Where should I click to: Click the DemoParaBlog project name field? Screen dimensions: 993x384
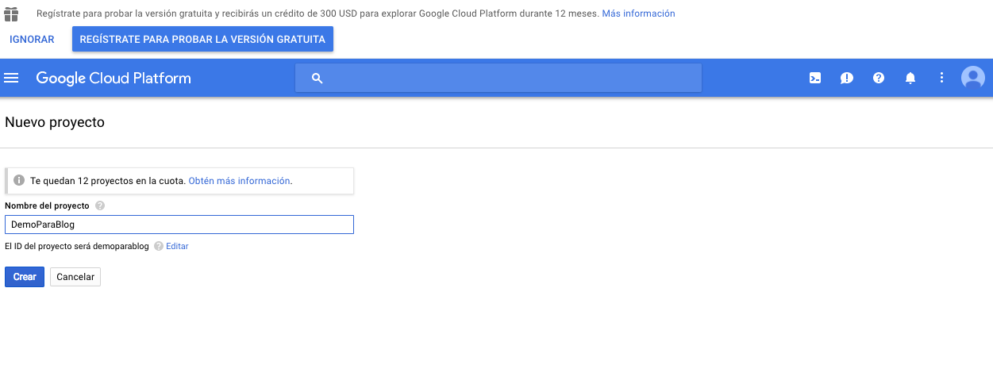point(179,225)
